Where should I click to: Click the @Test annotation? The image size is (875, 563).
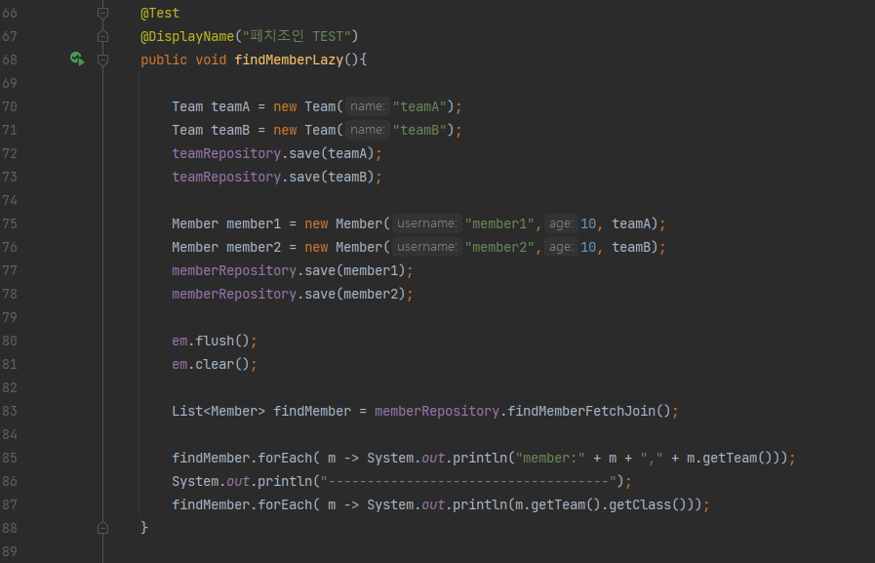click(160, 13)
